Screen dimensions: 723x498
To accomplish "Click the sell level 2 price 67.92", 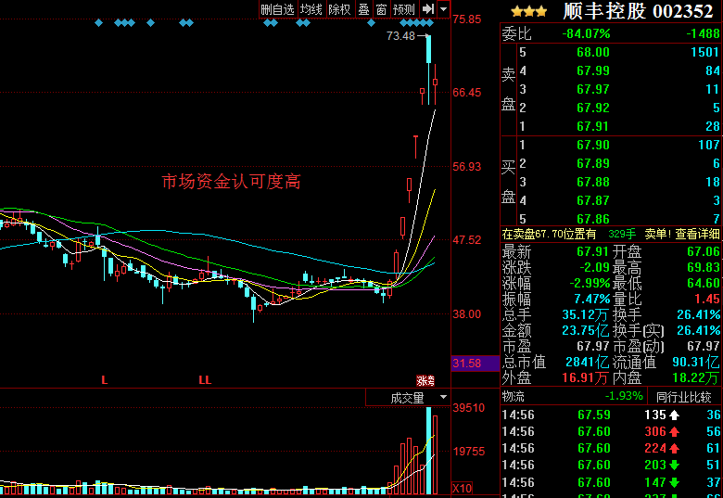I will coord(593,108).
